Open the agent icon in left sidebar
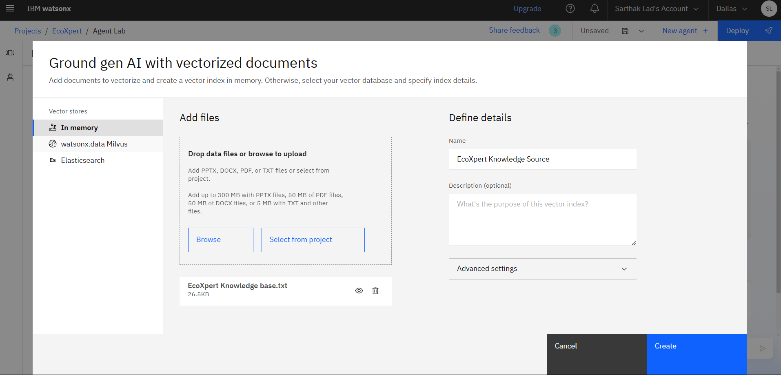 click(x=10, y=77)
